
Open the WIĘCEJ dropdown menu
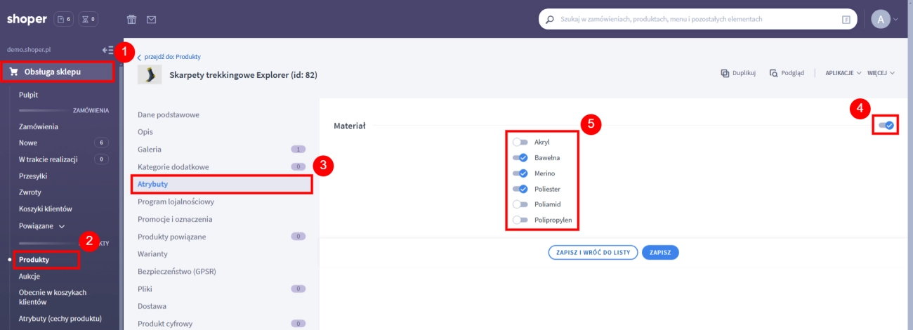[881, 73]
